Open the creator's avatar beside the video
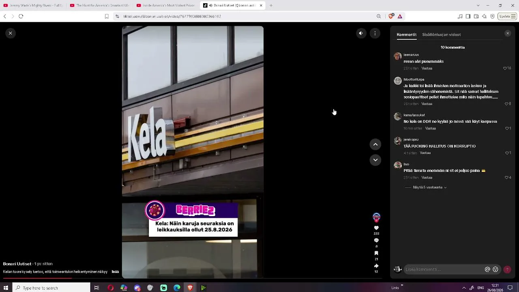Screen dimensions: 519x292 (x=376, y=217)
